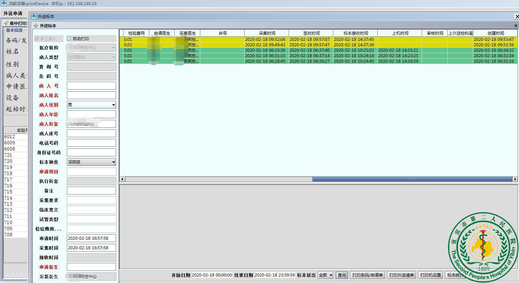Click 打印条码/申请单 button

tap(367, 275)
